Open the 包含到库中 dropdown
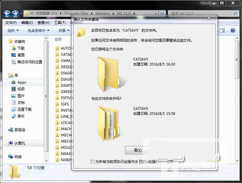This screenshot has height=183, width=242. tap(38, 30)
